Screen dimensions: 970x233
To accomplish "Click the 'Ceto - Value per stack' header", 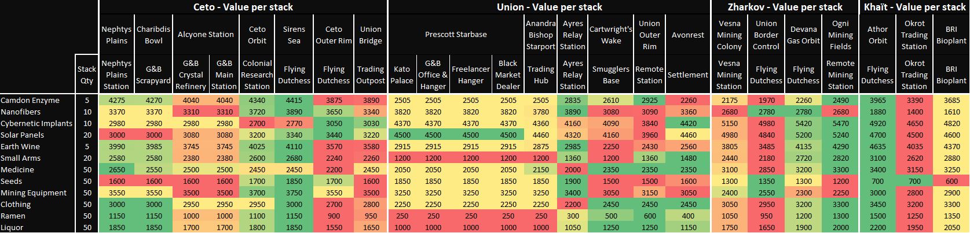I will pos(243,7).
